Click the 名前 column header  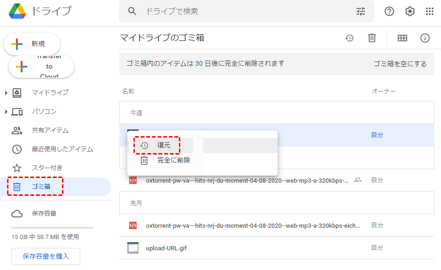128,92
